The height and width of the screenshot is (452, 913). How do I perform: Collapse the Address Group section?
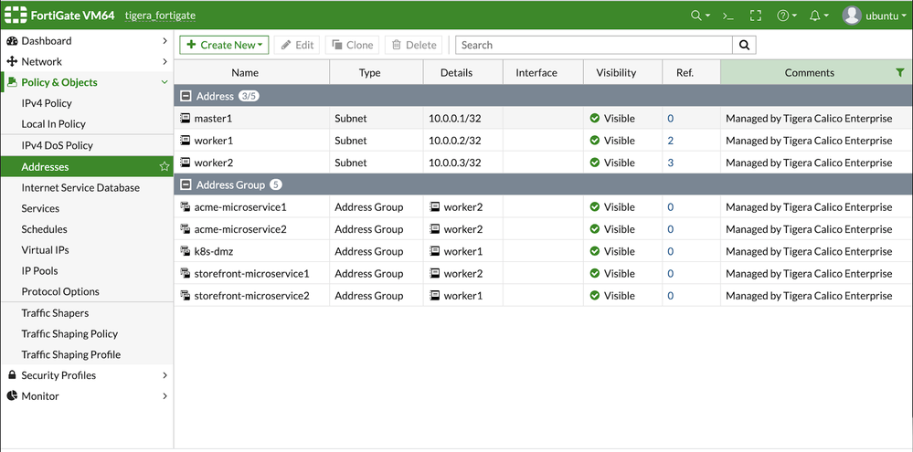[x=186, y=184]
